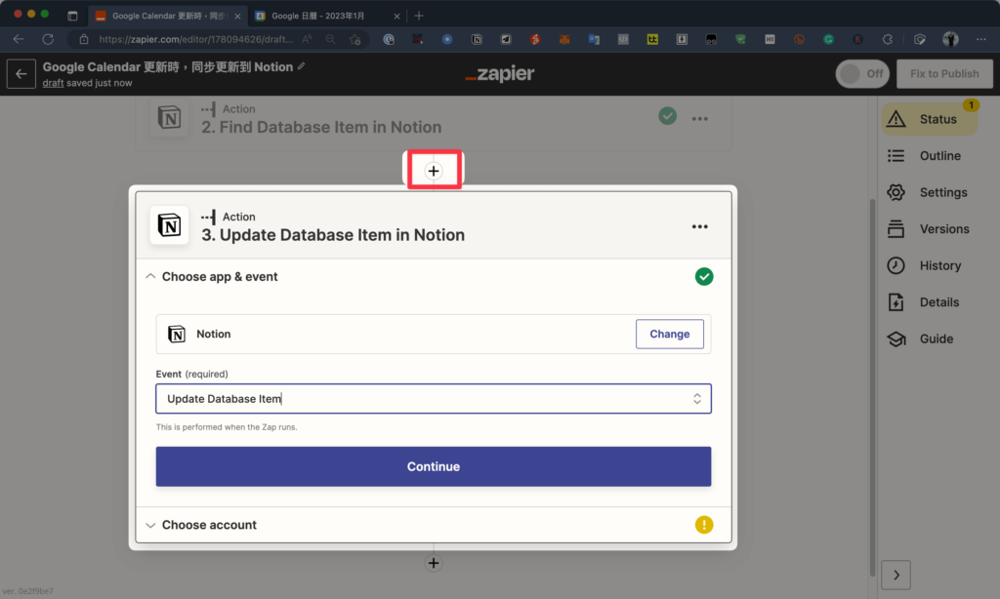
Task: Open the Zap Settings panel
Action: click(x=928, y=192)
